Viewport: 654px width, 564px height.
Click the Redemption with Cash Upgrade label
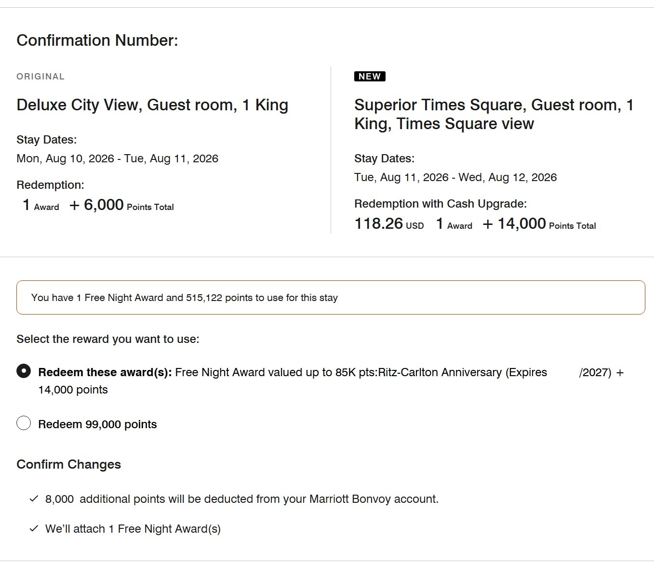(x=440, y=204)
